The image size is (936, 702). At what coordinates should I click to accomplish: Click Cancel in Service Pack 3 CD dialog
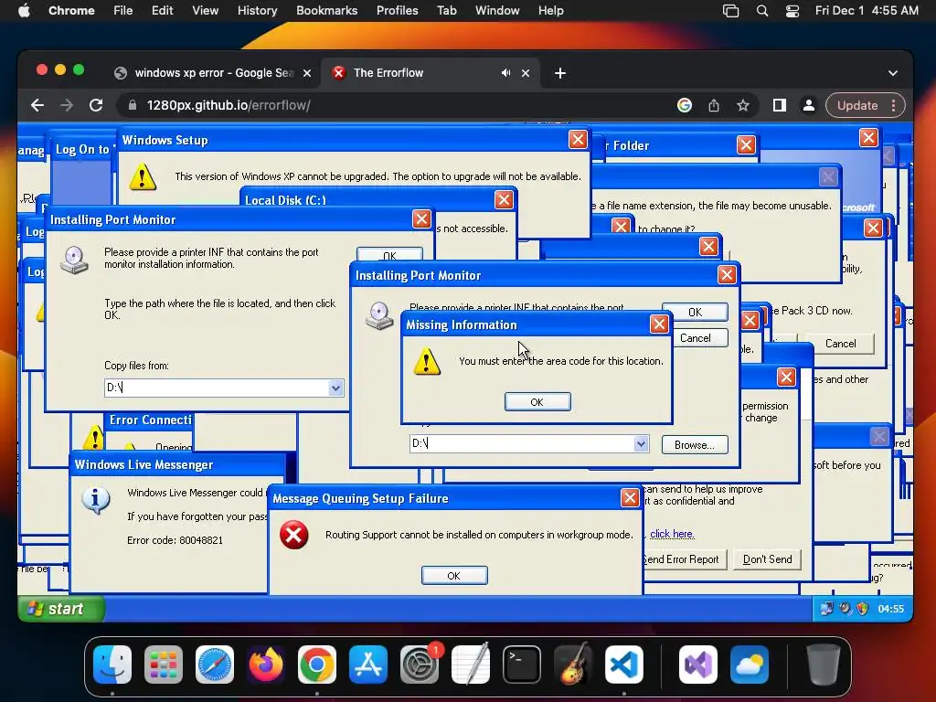coord(841,344)
